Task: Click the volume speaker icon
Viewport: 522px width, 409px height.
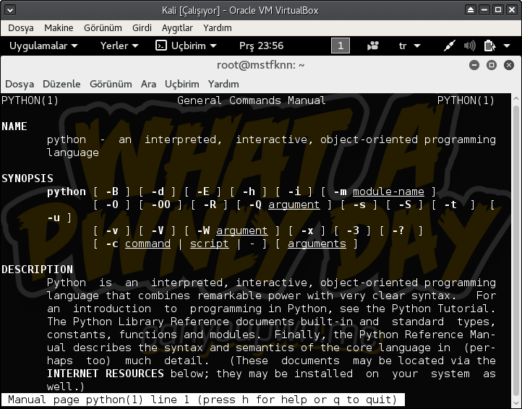Action: pyautogui.click(x=469, y=46)
